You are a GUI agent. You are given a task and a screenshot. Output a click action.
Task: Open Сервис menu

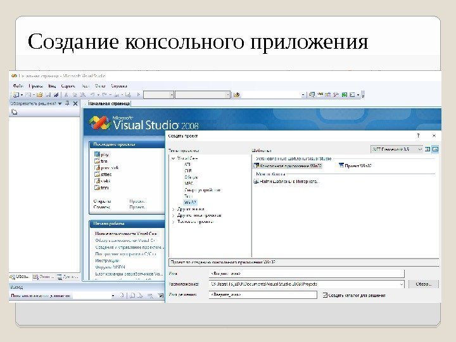pyautogui.click(x=68, y=85)
